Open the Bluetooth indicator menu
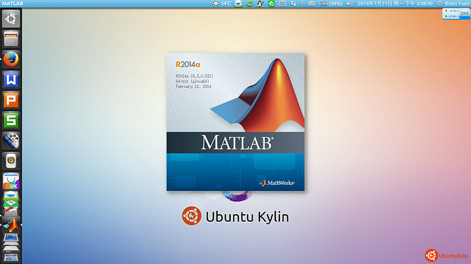This screenshot has height=264, width=471. coord(302,3)
